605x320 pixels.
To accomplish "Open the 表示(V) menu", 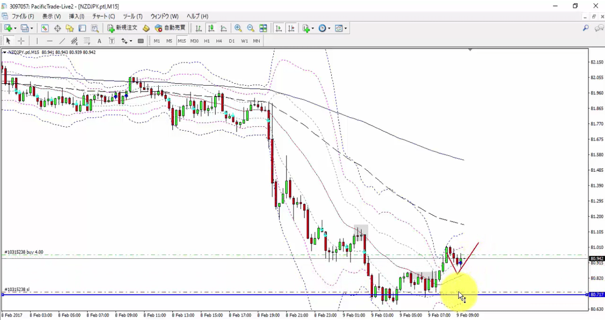I will tap(51, 16).
